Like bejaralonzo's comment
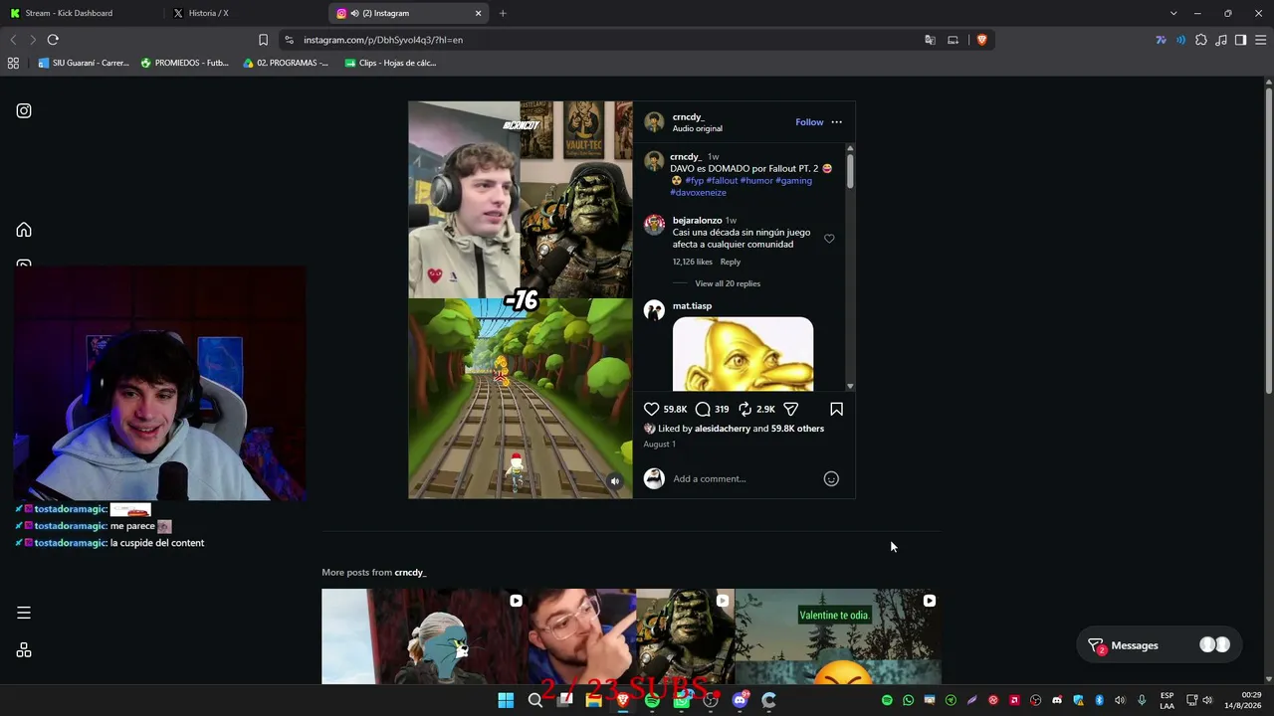 [x=829, y=239]
